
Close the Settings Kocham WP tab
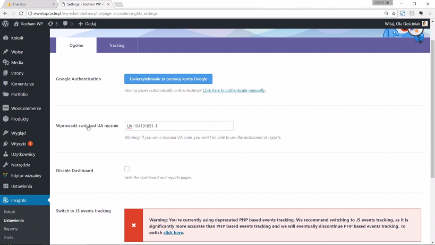pos(108,4)
